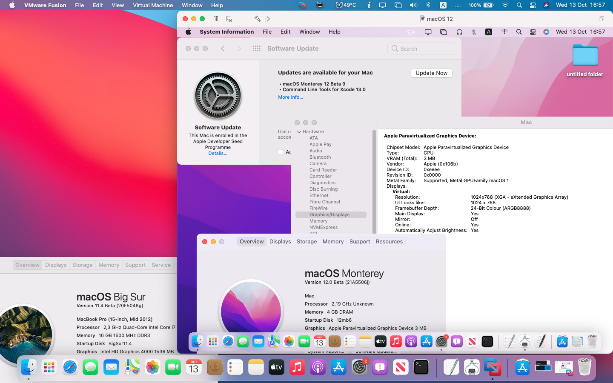Open snapshots from the VMware Fusion toolbar
The image size is (613, 383).
pos(229,19)
